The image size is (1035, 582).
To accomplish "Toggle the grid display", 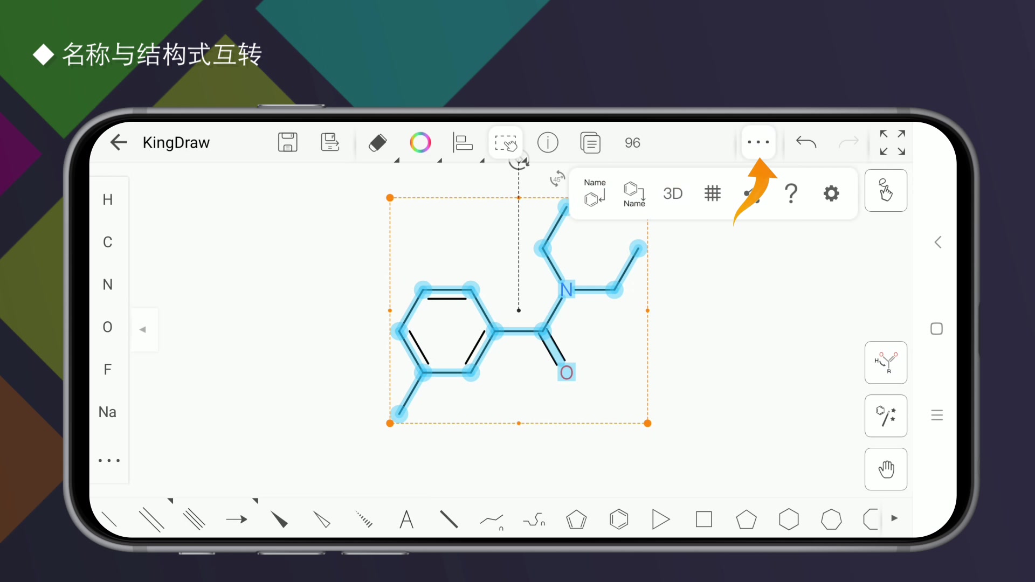I will (x=712, y=193).
